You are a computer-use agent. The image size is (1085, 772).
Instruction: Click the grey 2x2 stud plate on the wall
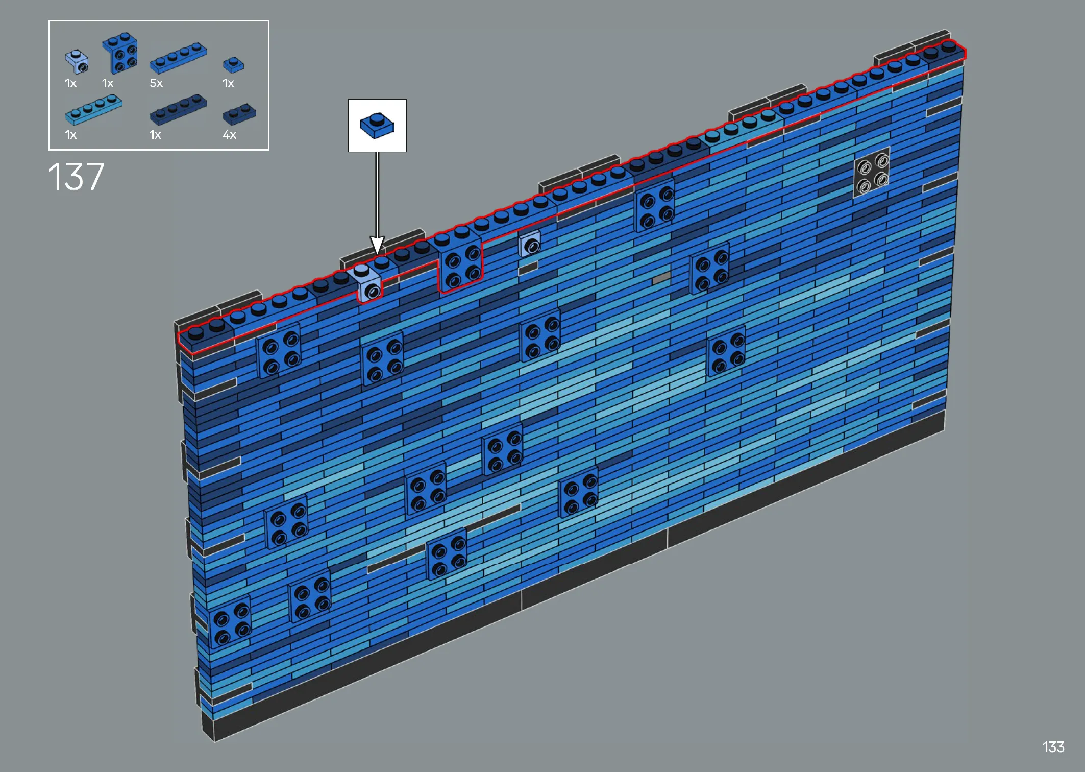(x=872, y=173)
